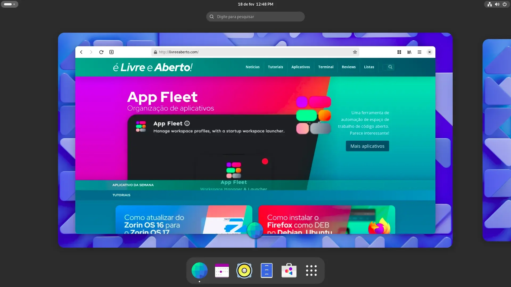Click the padlock security icon
The image size is (511, 287).
coord(155,52)
